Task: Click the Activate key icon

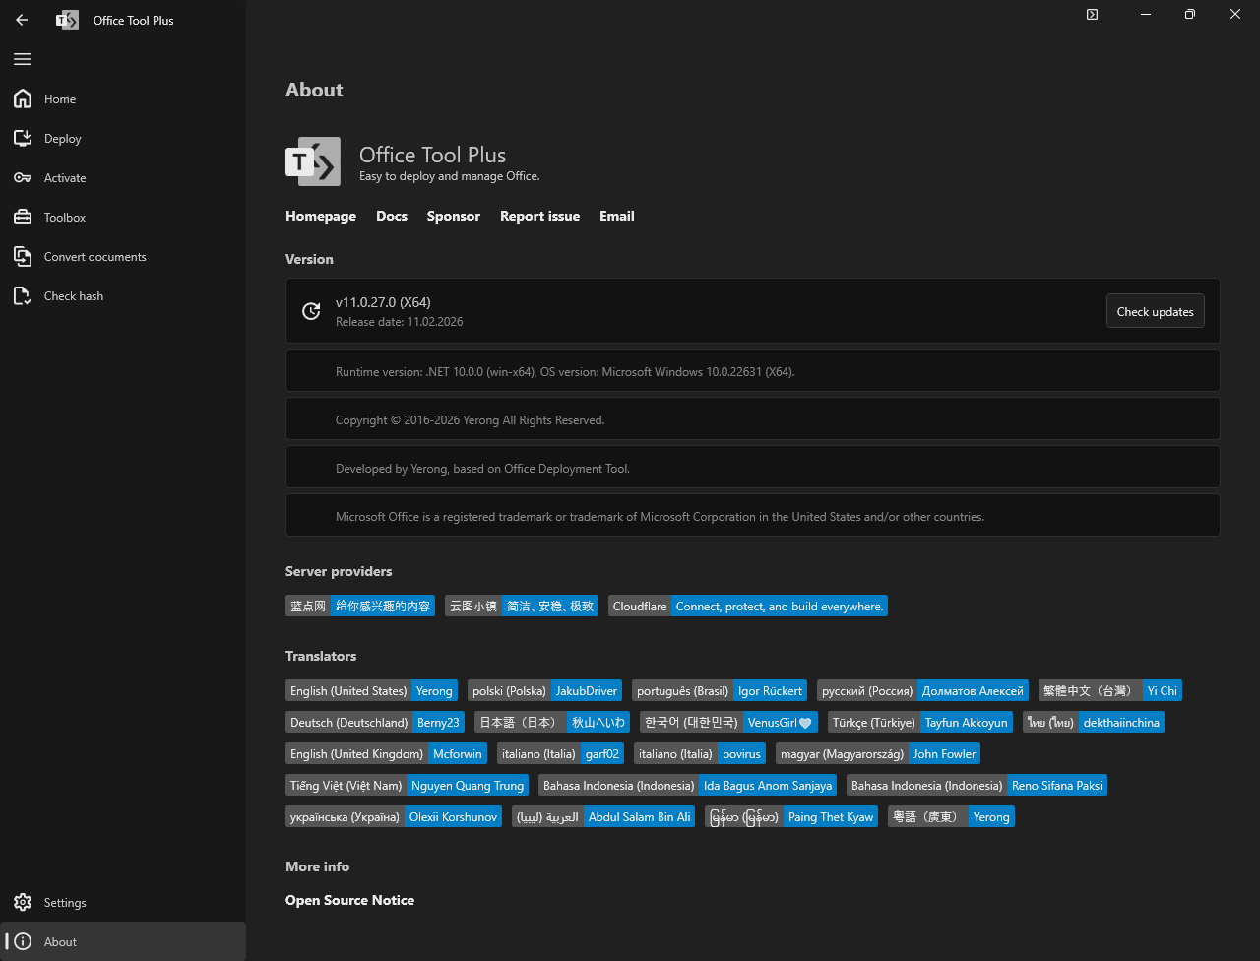Action: point(23,177)
